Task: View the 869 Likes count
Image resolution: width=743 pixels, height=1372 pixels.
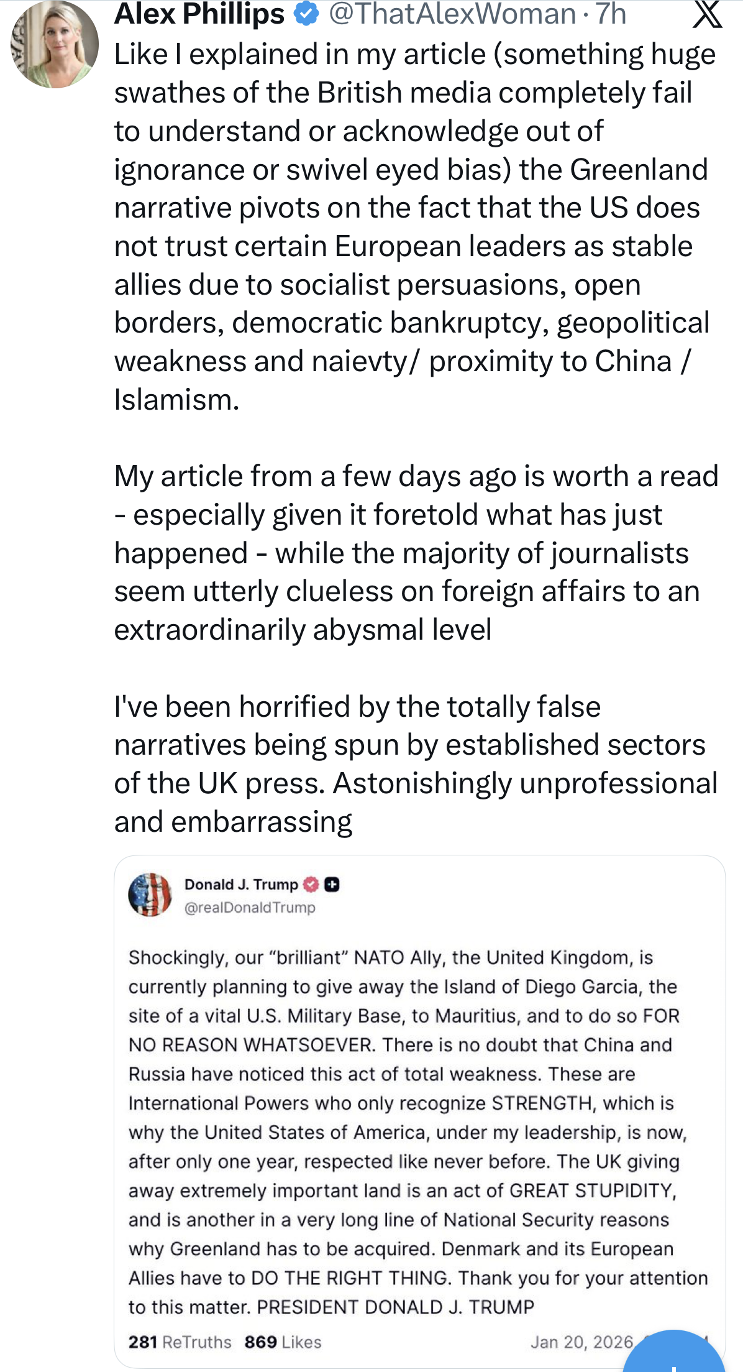Action: (283, 1342)
